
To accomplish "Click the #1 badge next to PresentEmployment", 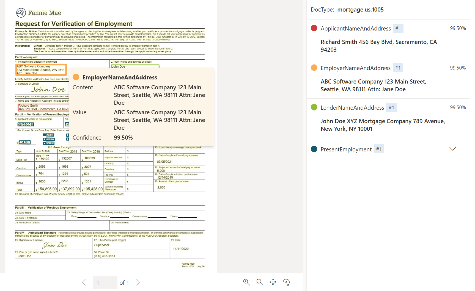I will (379, 149).
